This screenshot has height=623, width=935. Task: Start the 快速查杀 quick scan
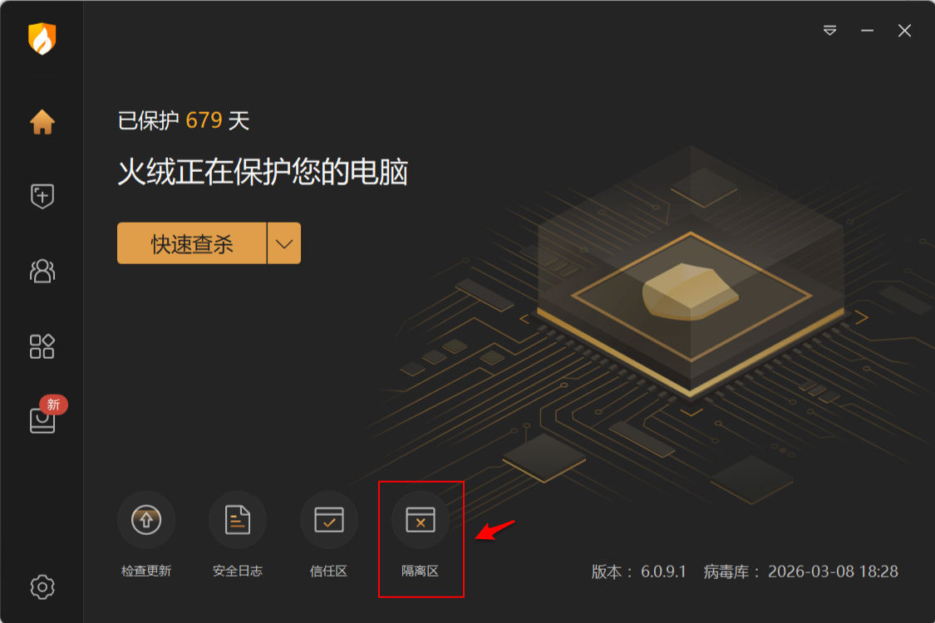tap(191, 243)
